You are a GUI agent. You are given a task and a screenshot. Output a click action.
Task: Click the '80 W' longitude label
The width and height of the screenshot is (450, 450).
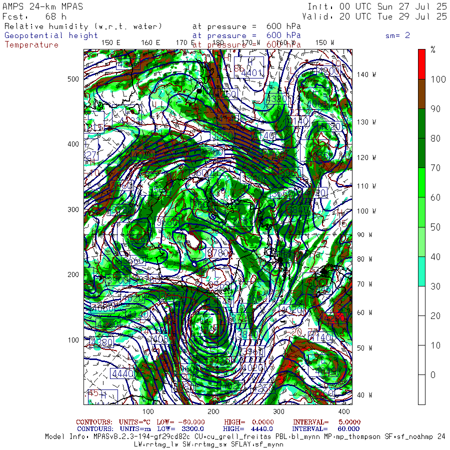click(x=364, y=259)
